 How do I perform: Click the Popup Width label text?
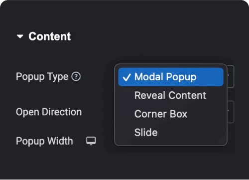[x=44, y=141]
